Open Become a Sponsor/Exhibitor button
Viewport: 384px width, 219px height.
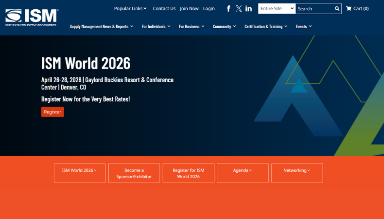(x=134, y=173)
